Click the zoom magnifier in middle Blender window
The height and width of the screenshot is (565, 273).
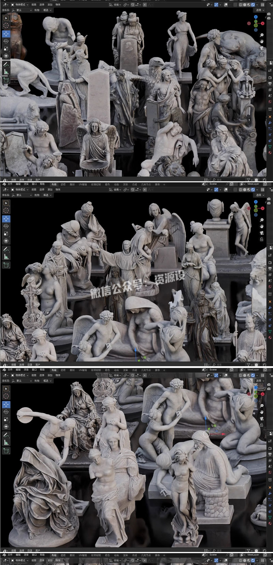point(261,220)
